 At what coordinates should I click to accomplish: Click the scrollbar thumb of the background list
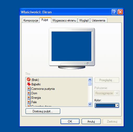[90, 84]
